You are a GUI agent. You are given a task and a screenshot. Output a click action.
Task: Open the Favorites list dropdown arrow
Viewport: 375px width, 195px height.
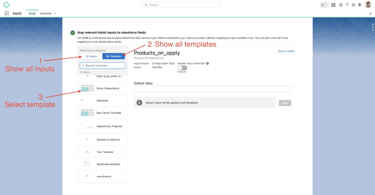pyautogui.click(x=327, y=5)
